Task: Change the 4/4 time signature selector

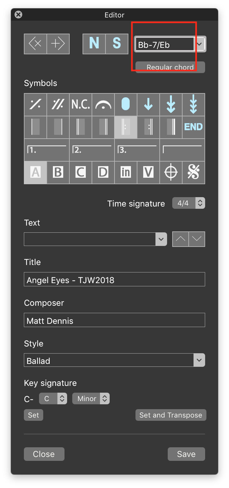Action: (189, 203)
